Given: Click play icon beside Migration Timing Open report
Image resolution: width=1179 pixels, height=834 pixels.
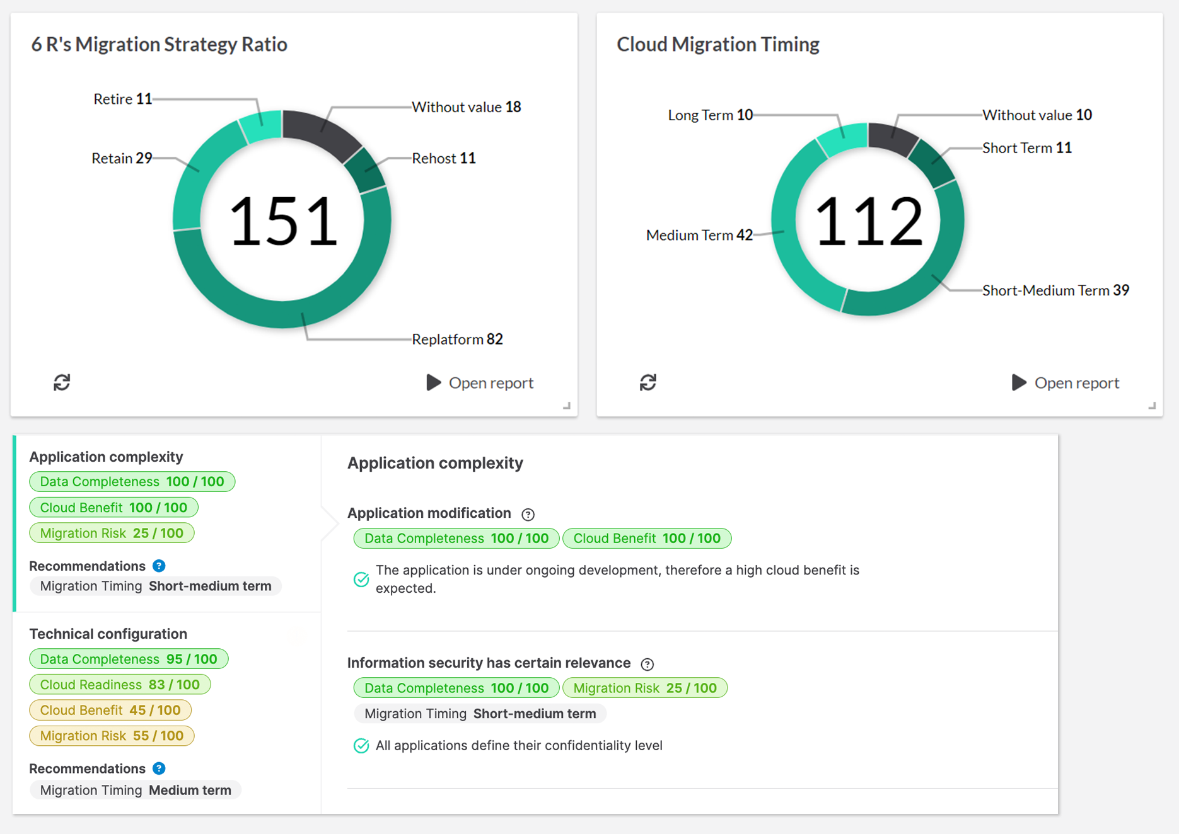Looking at the screenshot, I should coord(1019,382).
